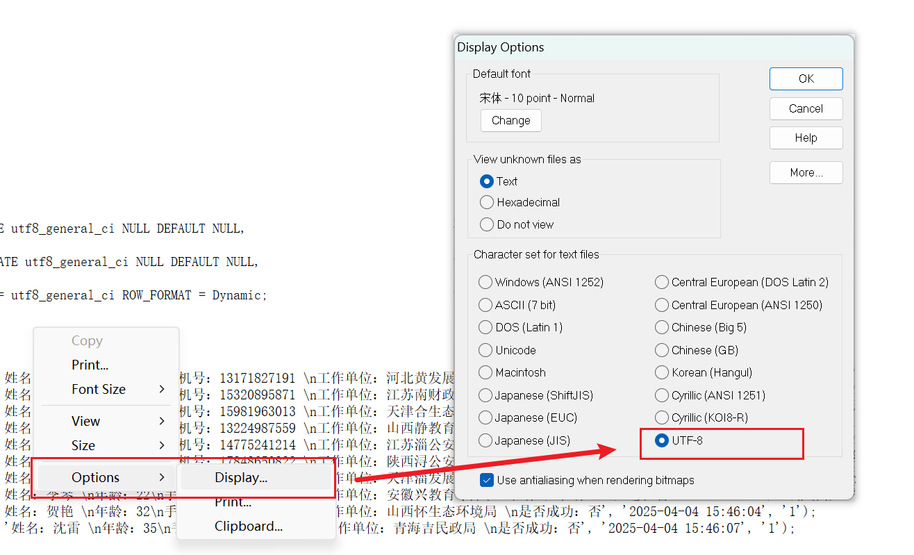914x555 pixels.
Task: Select Hexadecimal view for unknown files
Action: click(x=487, y=203)
